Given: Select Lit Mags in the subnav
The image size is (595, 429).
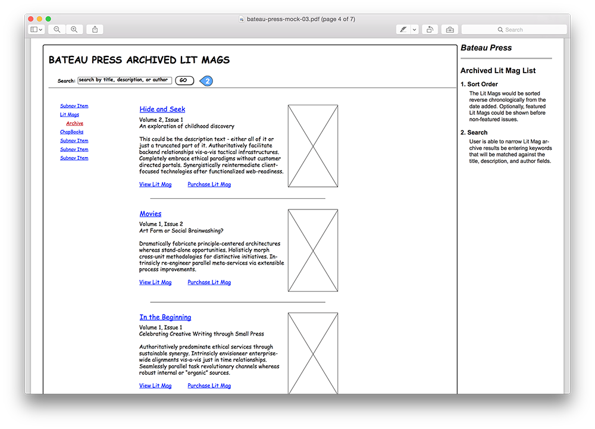Looking at the screenshot, I should tap(70, 115).
